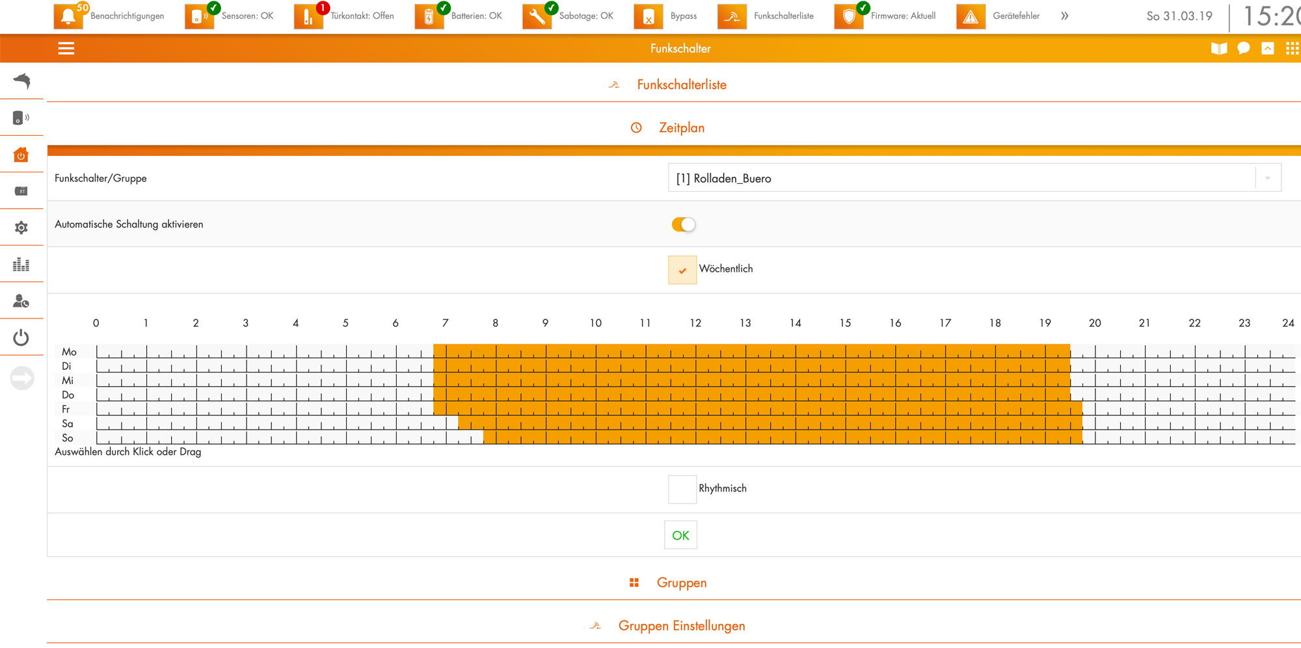Uncheck the Wöchentlich checkbox
The height and width of the screenshot is (648, 1301).
[682, 270]
